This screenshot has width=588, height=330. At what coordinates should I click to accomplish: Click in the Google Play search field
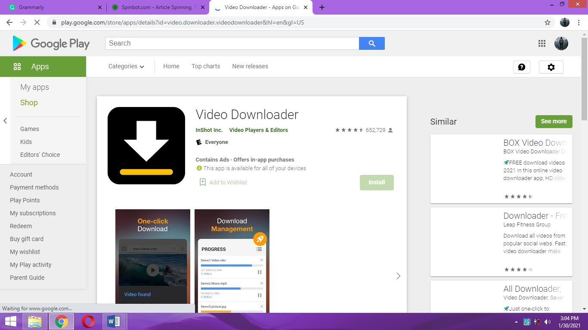232,43
